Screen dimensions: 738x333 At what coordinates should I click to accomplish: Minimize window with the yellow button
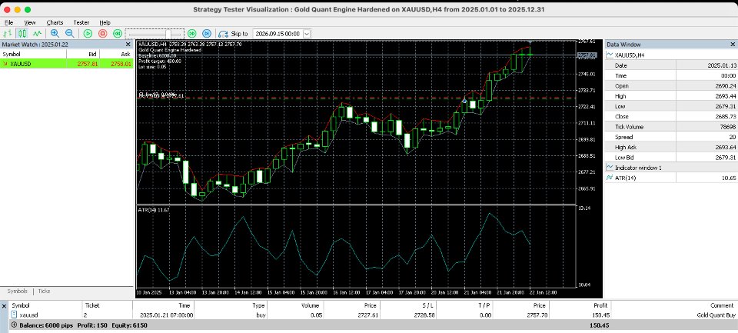pos(18,9)
